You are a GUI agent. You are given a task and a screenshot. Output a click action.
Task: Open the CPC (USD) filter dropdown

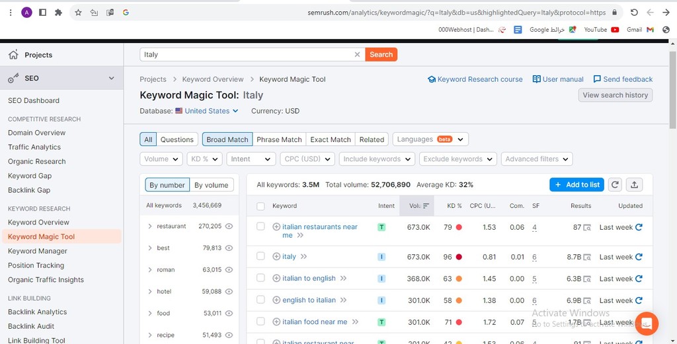point(307,158)
